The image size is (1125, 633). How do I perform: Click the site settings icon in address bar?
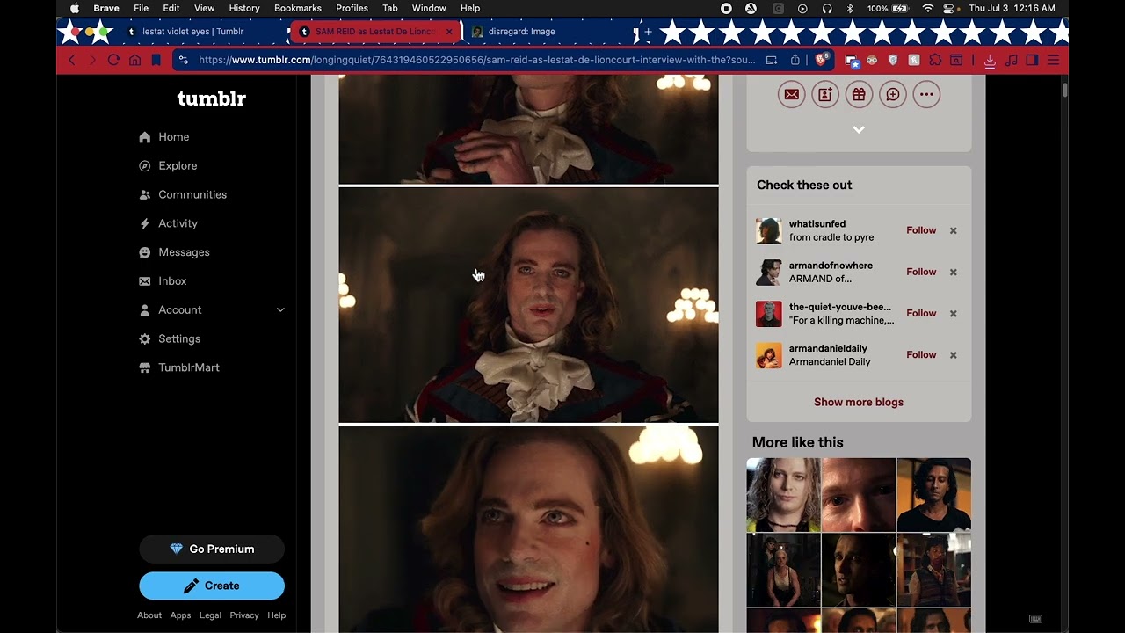click(183, 60)
